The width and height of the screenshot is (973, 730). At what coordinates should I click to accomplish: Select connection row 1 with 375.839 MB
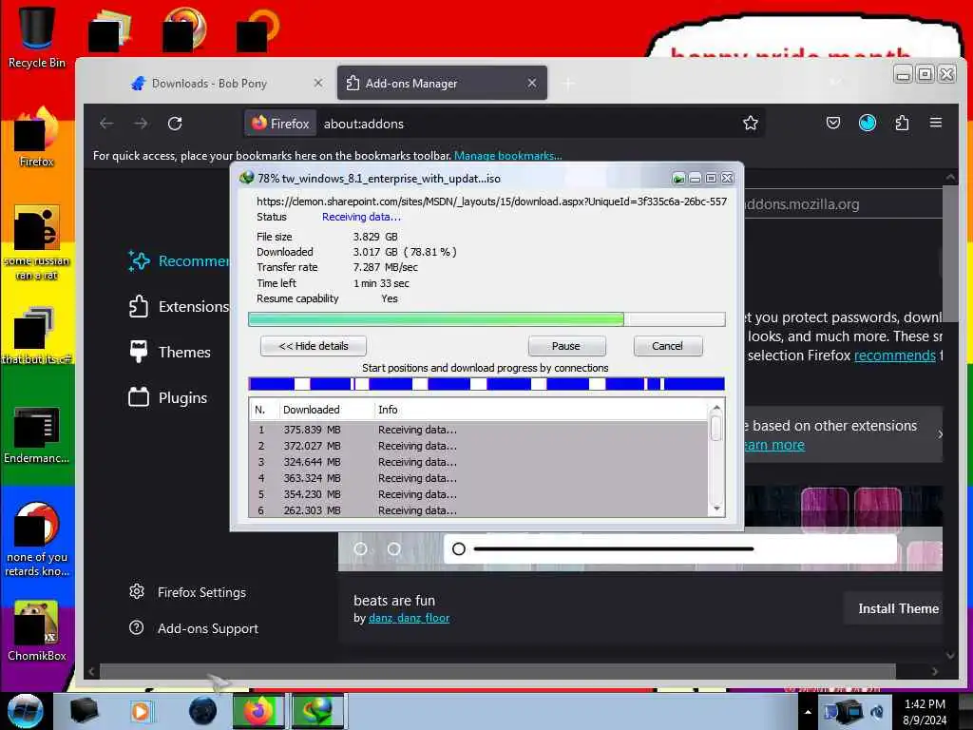(x=478, y=430)
